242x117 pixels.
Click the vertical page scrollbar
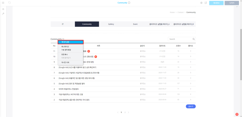pyautogui.click(x=241, y=54)
